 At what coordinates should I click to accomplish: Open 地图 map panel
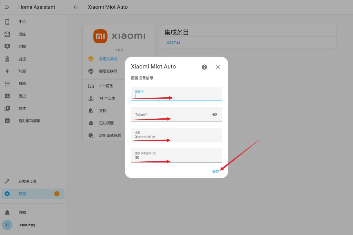22,46
